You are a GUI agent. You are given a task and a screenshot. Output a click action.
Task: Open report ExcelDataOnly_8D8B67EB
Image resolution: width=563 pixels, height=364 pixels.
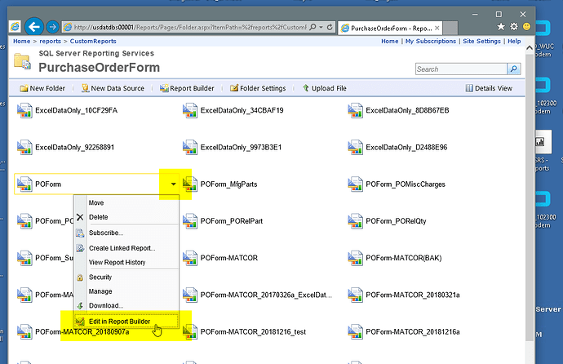(407, 110)
